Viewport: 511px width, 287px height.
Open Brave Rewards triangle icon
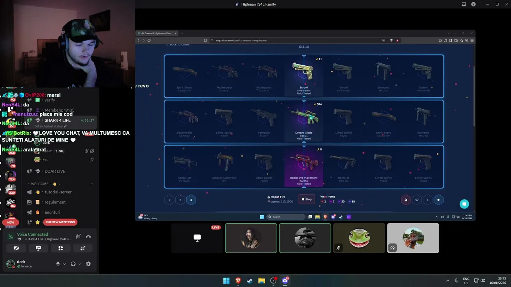point(397,40)
